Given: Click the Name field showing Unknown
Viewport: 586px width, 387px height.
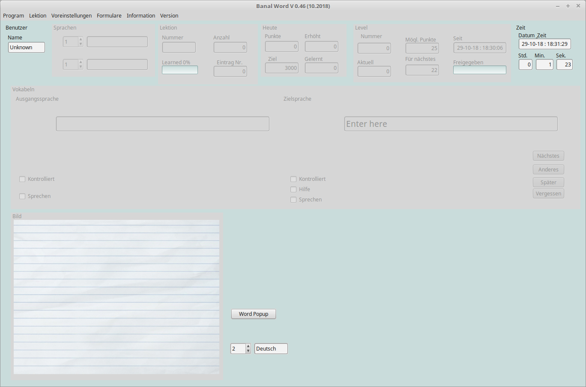Looking at the screenshot, I should [27, 48].
